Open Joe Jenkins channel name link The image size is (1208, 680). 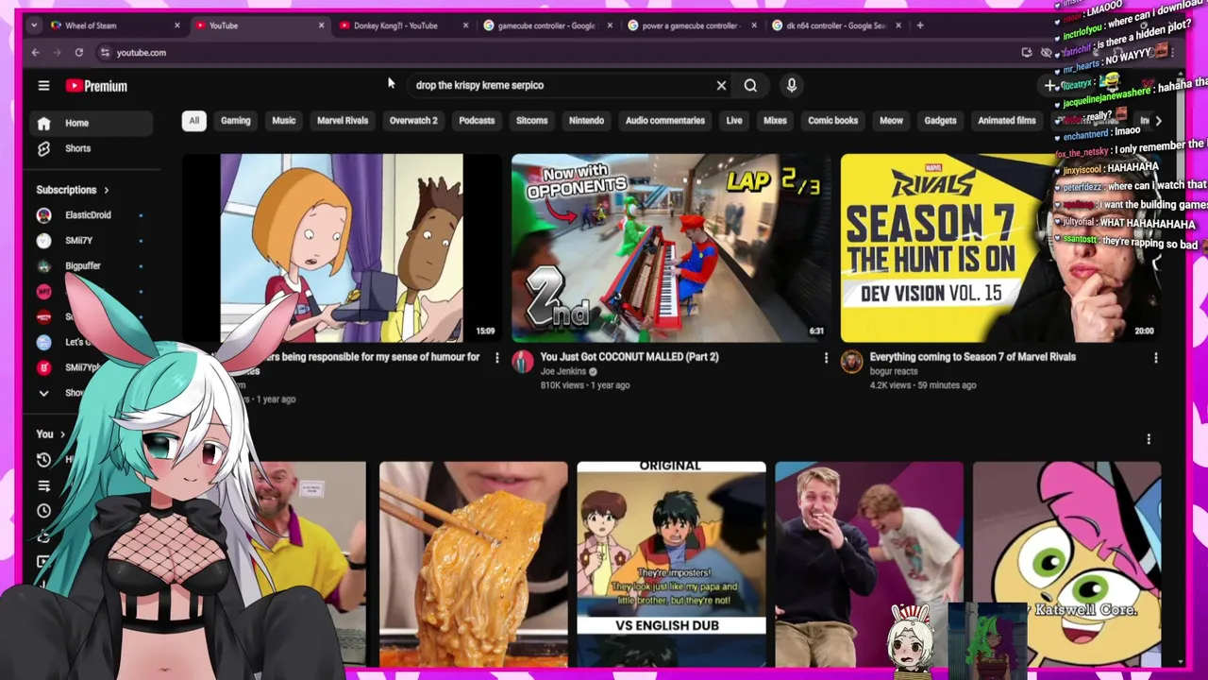coord(563,372)
